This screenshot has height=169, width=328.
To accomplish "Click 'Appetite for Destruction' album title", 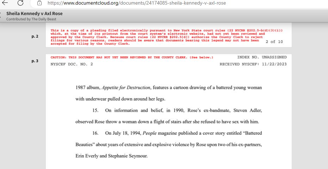I will click(126, 87).
